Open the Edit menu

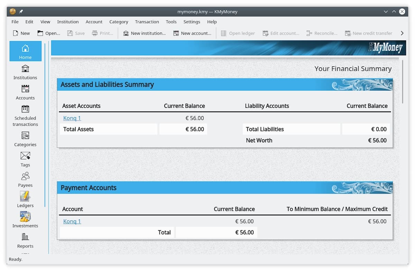click(x=29, y=22)
